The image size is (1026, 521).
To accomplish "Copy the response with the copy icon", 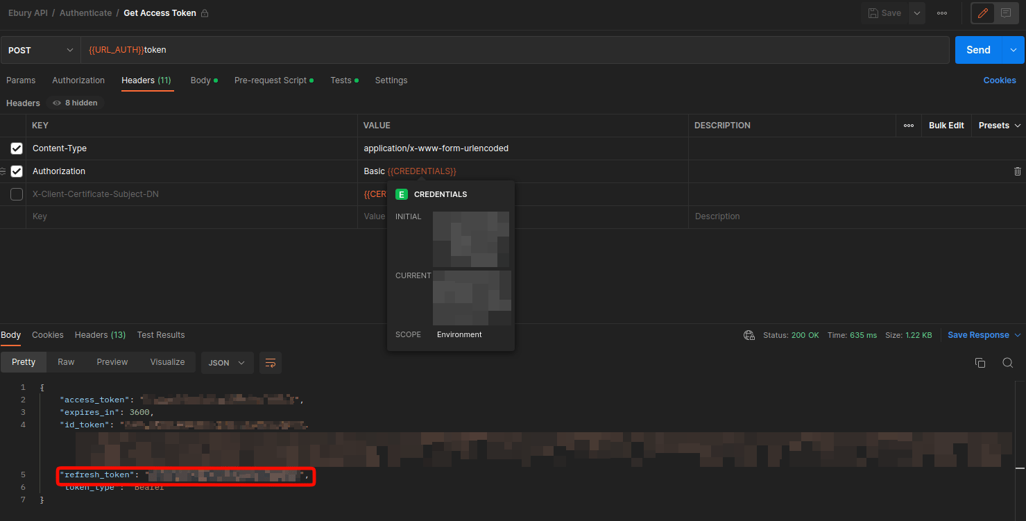I will coord(980,363).
